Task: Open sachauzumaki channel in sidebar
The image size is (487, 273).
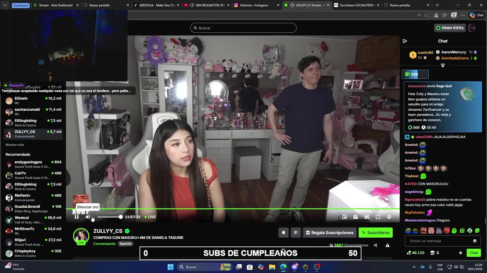Action: click(33, 111)
